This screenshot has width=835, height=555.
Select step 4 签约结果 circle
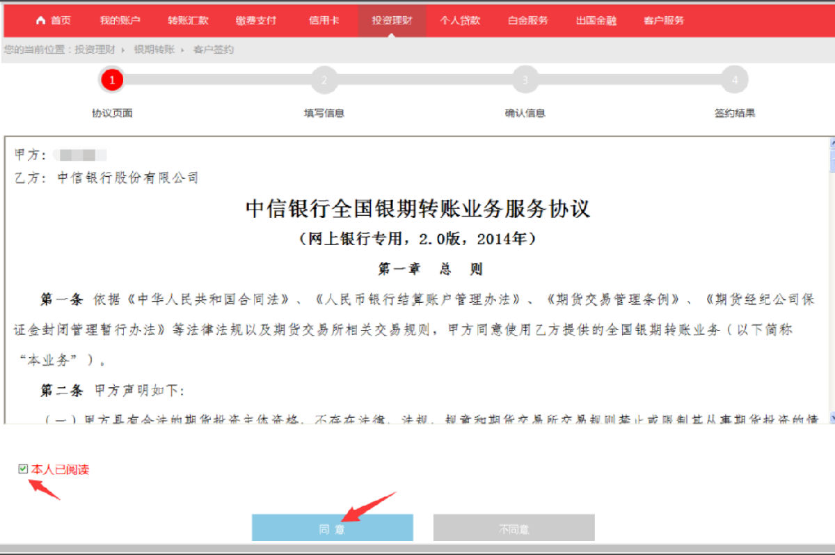(735, 80)
